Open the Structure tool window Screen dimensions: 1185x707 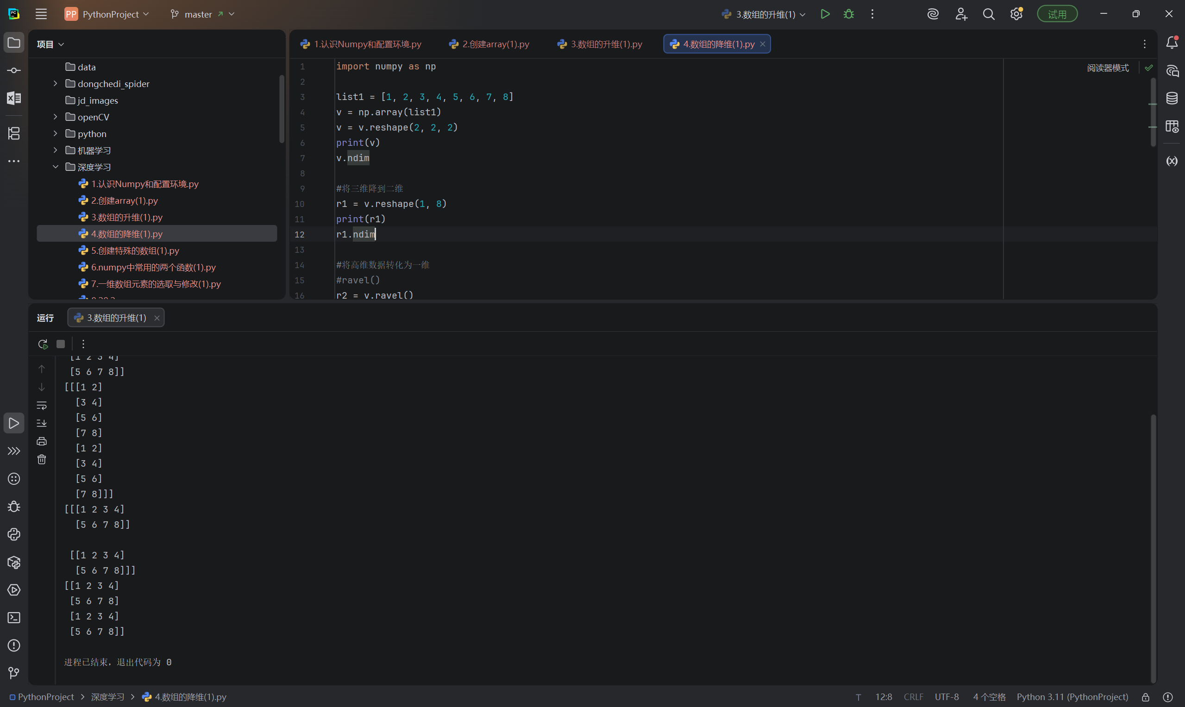14,133
